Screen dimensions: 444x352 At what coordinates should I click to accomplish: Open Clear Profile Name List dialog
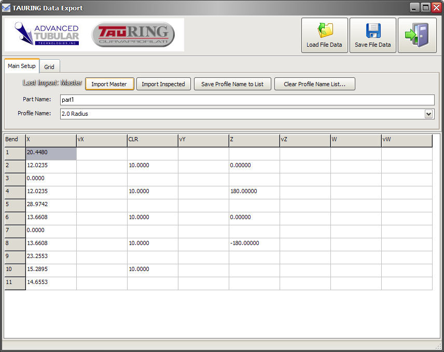coord(314,84)
